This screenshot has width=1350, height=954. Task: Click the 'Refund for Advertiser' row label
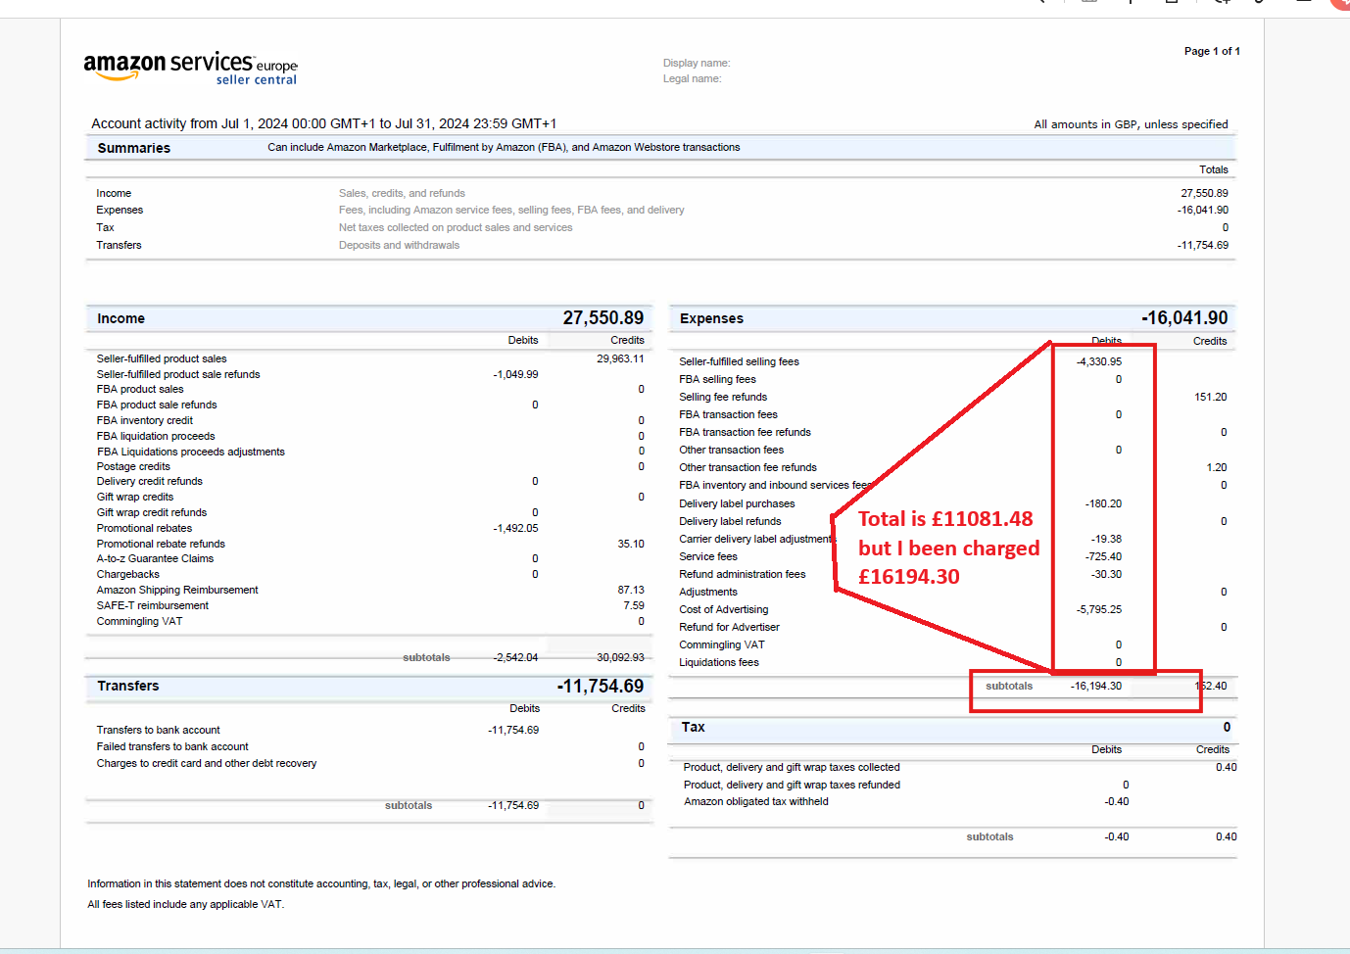pos(729,627)
